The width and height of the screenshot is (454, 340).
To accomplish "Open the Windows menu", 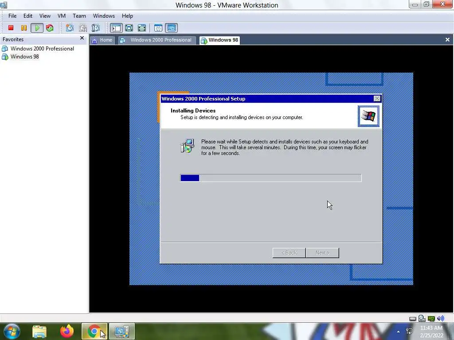I will point(104,16).
